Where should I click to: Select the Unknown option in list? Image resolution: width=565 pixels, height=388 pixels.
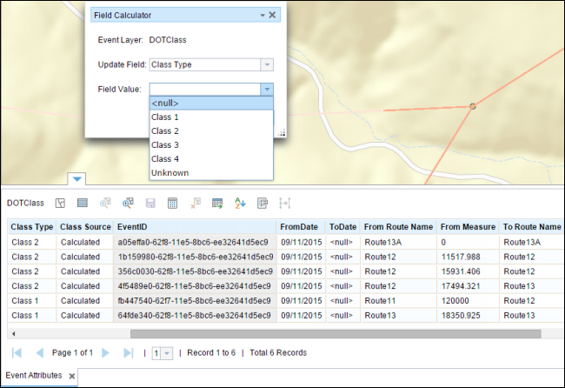169,172
